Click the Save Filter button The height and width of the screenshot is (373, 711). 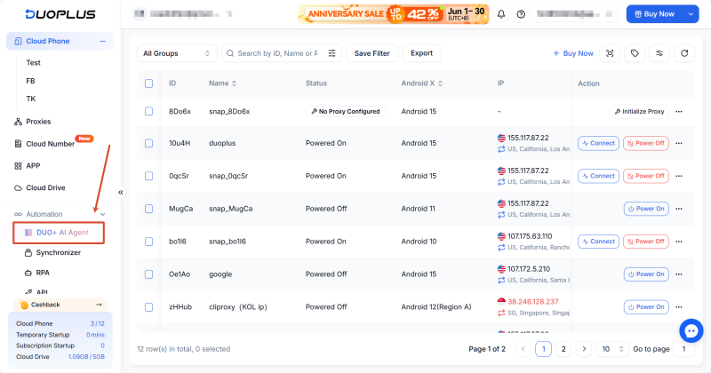[371, 53]
